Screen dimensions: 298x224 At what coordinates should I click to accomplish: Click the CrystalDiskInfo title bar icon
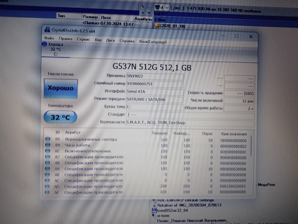[x=47, y=29]
